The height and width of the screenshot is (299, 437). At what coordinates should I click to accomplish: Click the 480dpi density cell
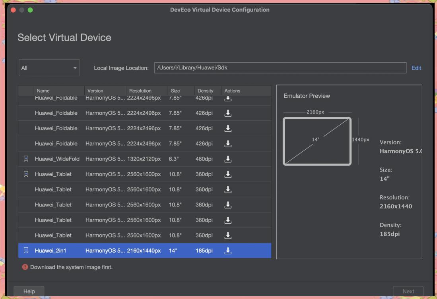click(204, 159)
